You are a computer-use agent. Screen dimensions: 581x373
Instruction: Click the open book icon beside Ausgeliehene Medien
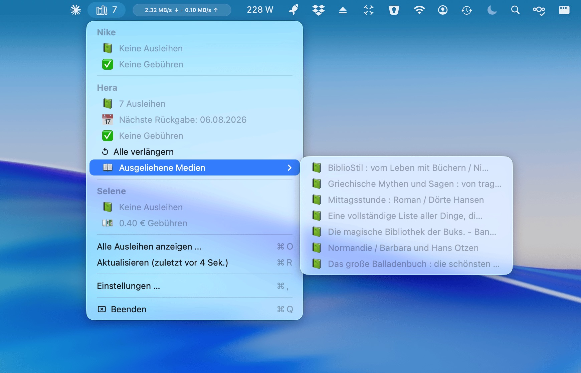(x=108, y=167)
